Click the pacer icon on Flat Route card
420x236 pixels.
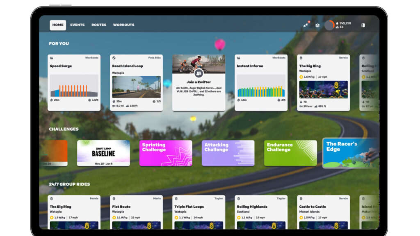click(114, 199)
